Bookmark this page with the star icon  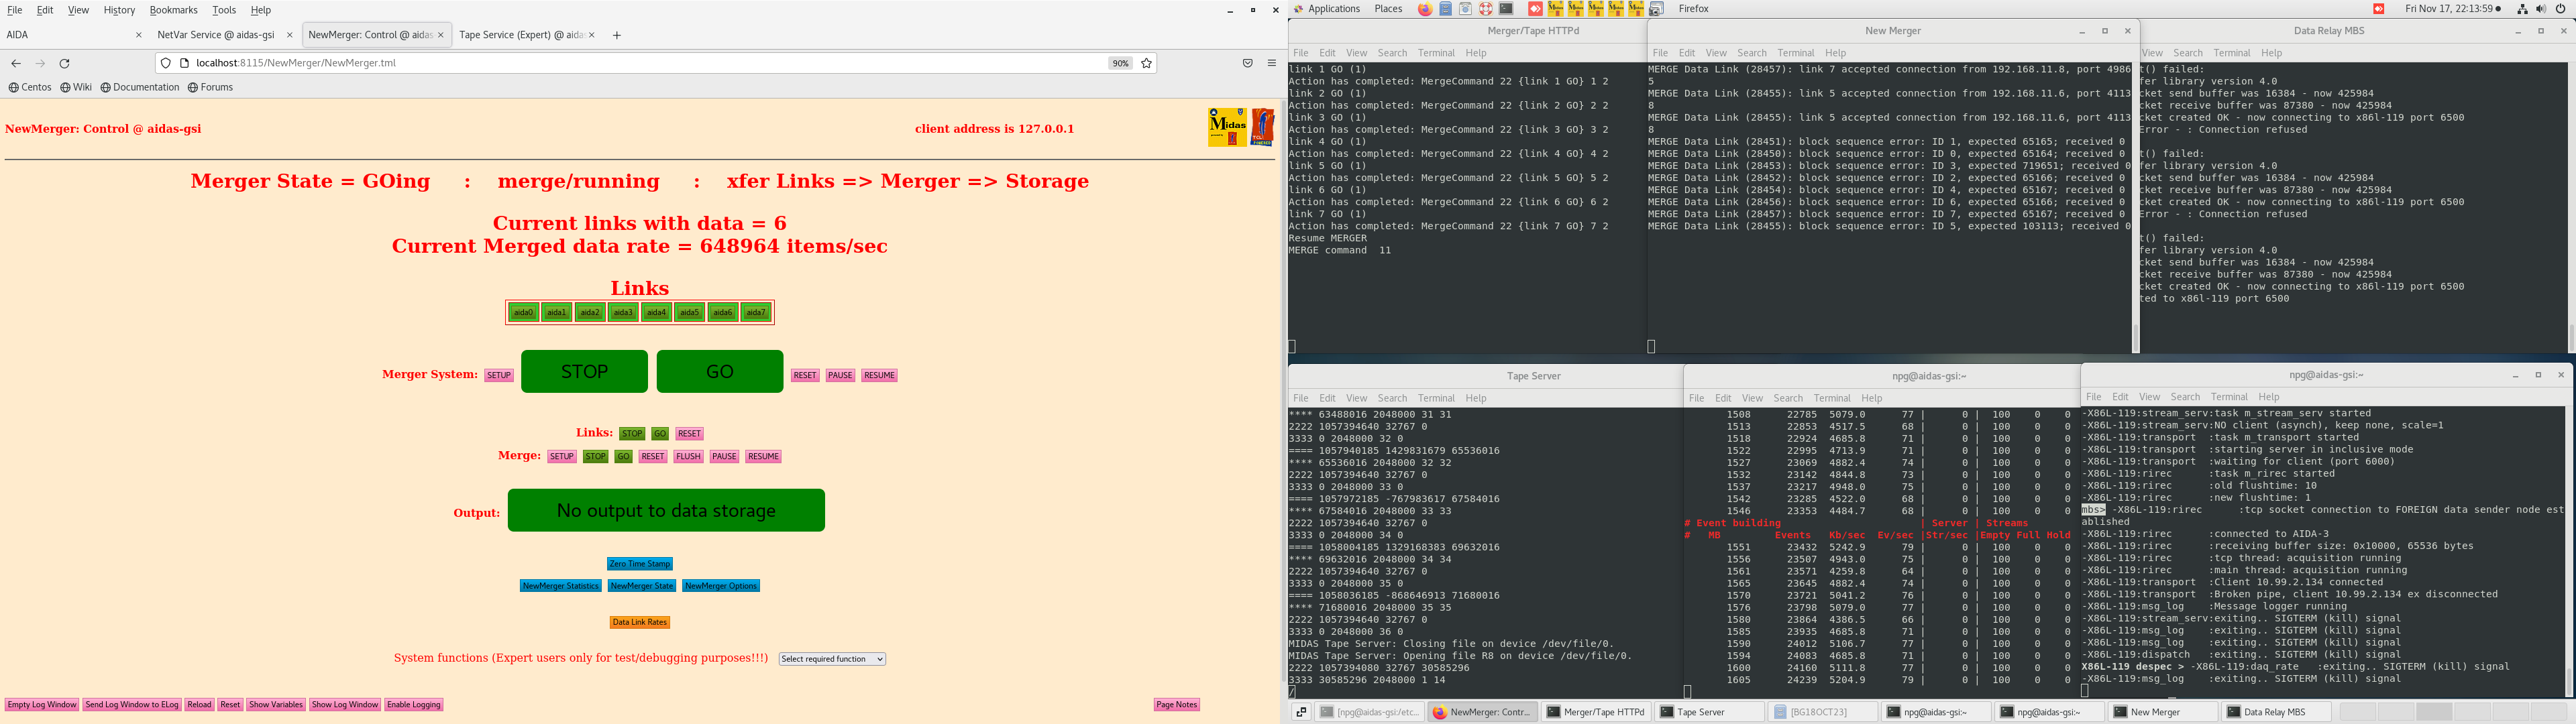1147,63
